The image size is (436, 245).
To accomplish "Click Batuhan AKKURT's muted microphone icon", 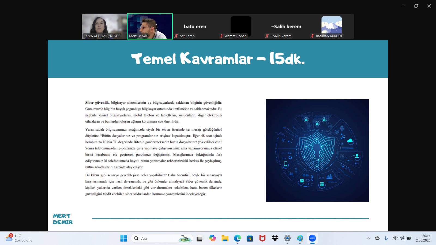I will 312,36.
